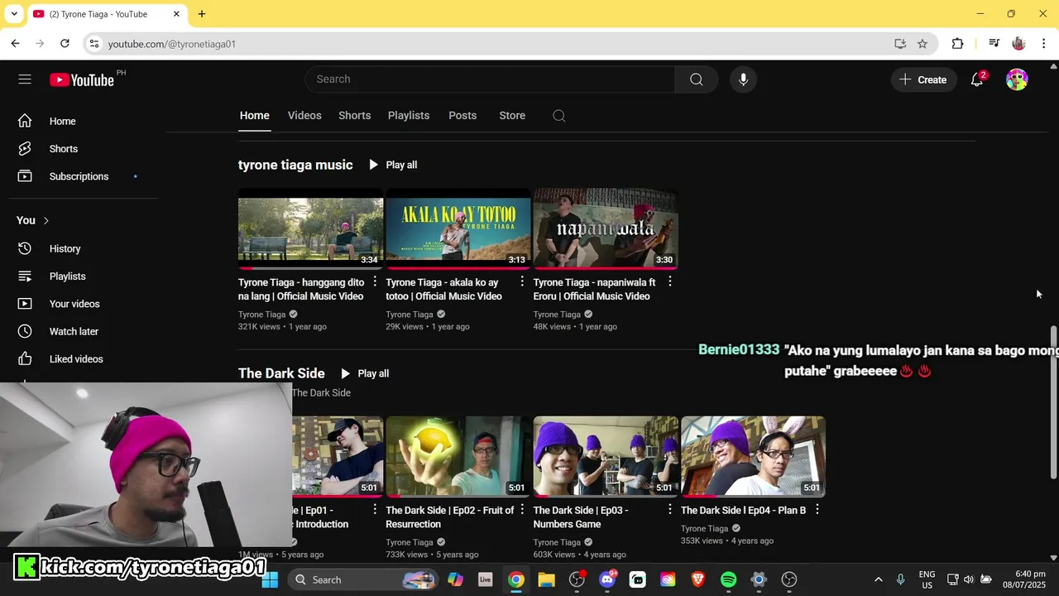Play all The Dark Side videos

pos(364,373)
